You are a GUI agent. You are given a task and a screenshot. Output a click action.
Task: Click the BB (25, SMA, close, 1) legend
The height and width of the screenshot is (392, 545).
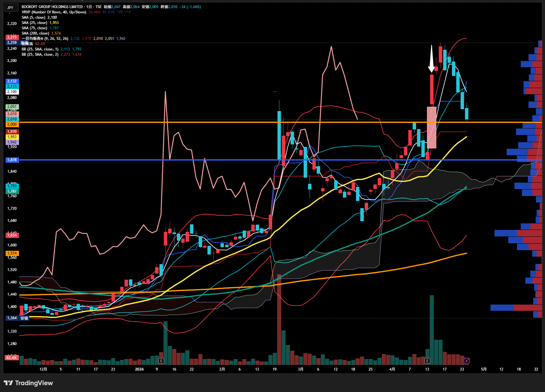40,49
